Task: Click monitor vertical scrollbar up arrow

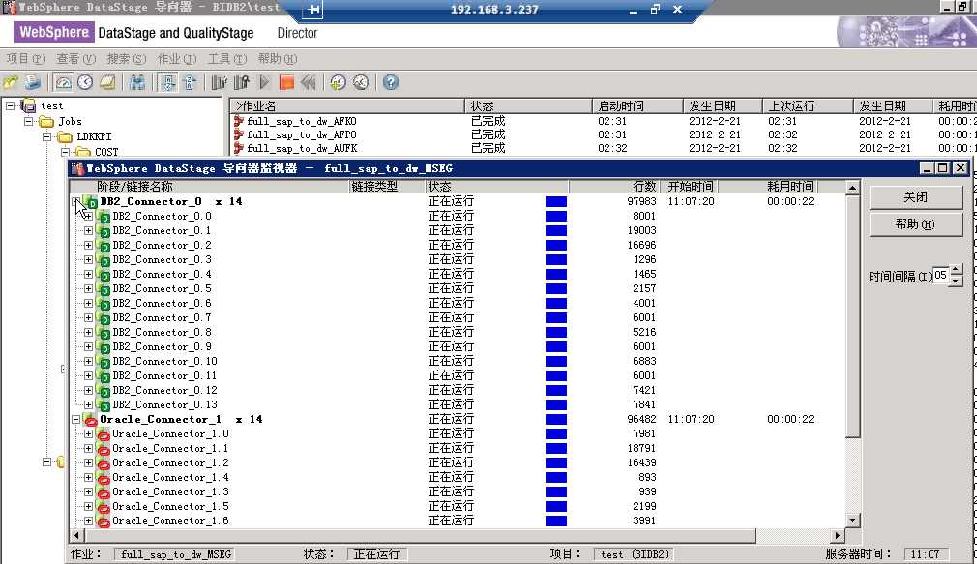Action: point(852,187)
